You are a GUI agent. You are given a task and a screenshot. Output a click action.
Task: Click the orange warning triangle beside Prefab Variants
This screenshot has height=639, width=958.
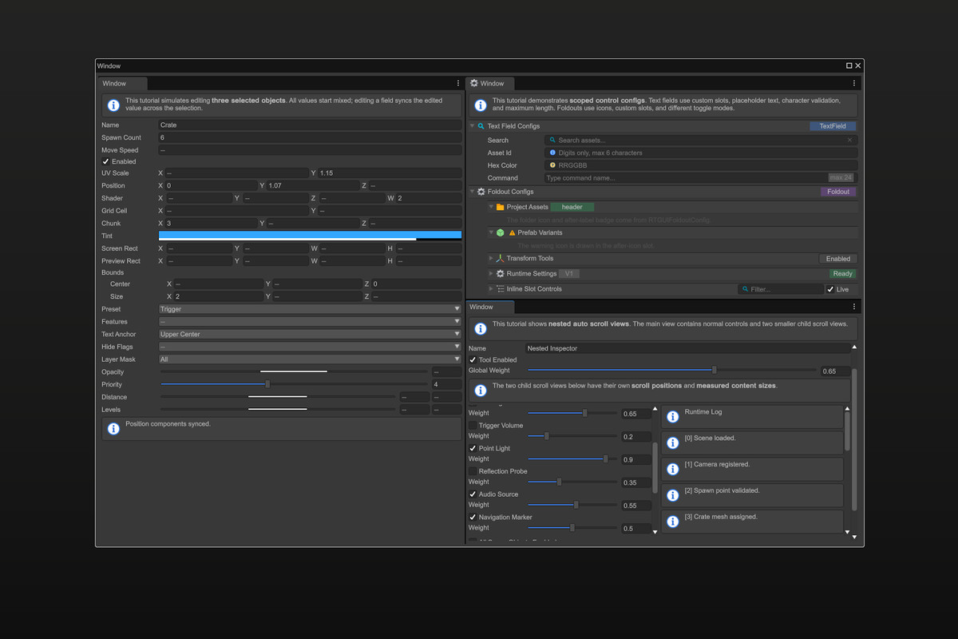pyautogui.click(x=513, y=232)
